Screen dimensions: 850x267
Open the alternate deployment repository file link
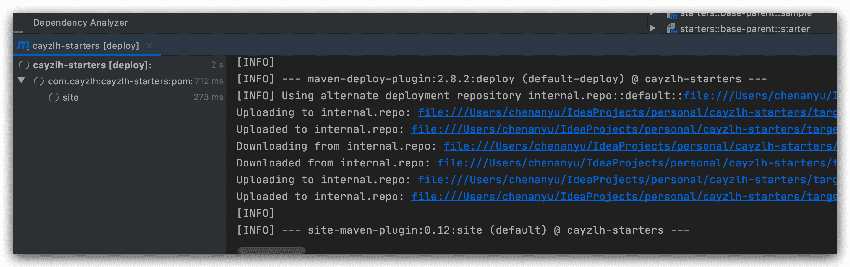point(759,96)
